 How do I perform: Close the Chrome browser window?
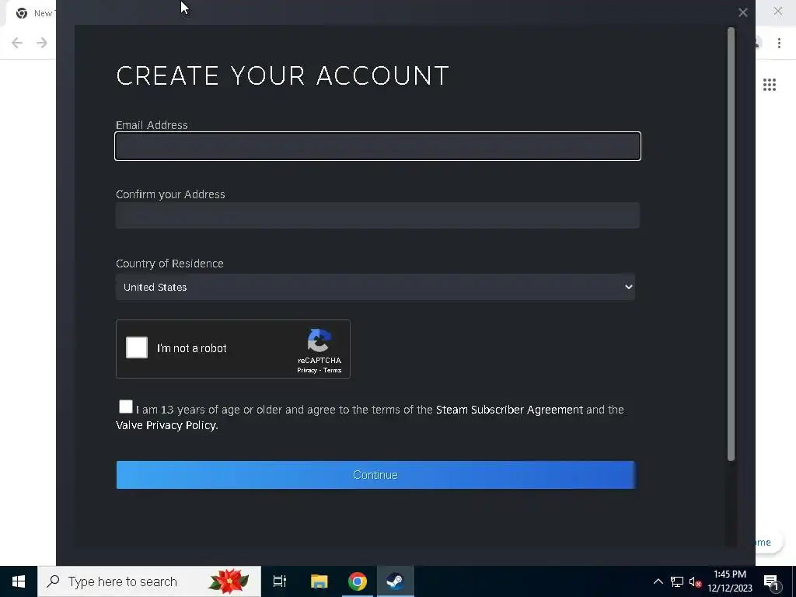click(777, 11)
